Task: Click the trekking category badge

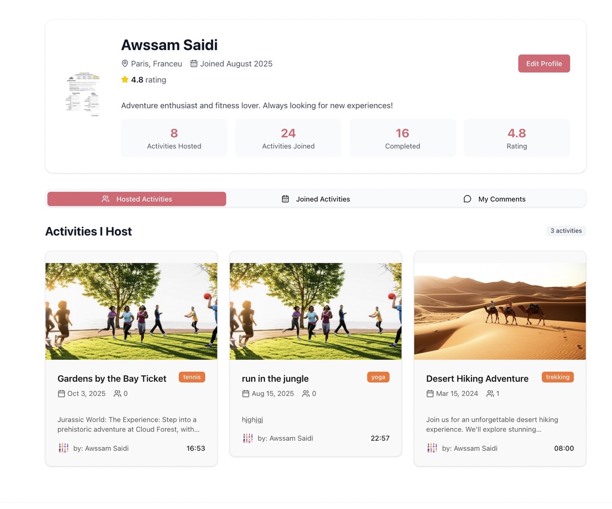Action: tap(557, 377)
